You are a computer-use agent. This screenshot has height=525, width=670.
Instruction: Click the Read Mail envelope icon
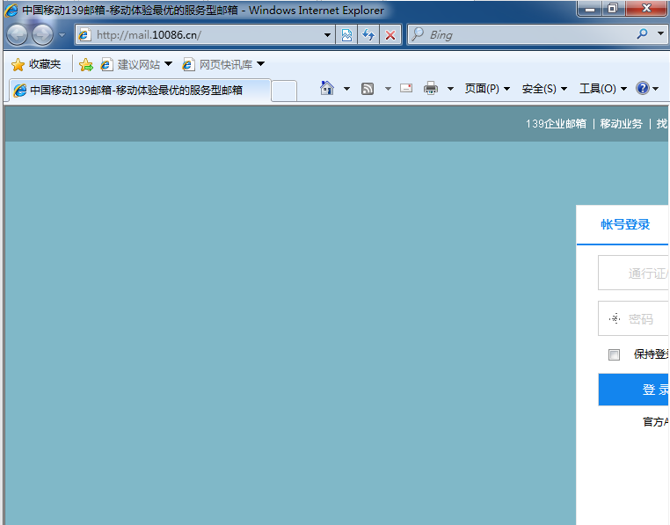click(x=406, y=88)
